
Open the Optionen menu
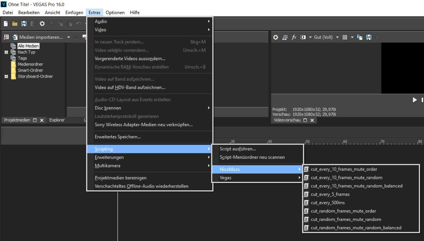115,12
